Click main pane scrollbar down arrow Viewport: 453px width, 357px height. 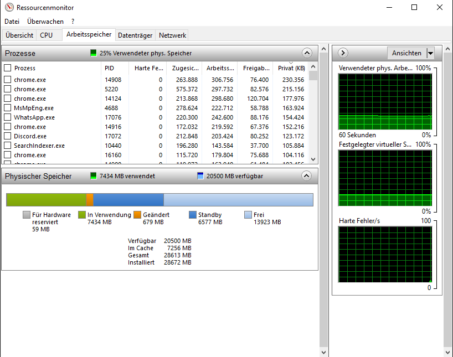click(324, 353)
